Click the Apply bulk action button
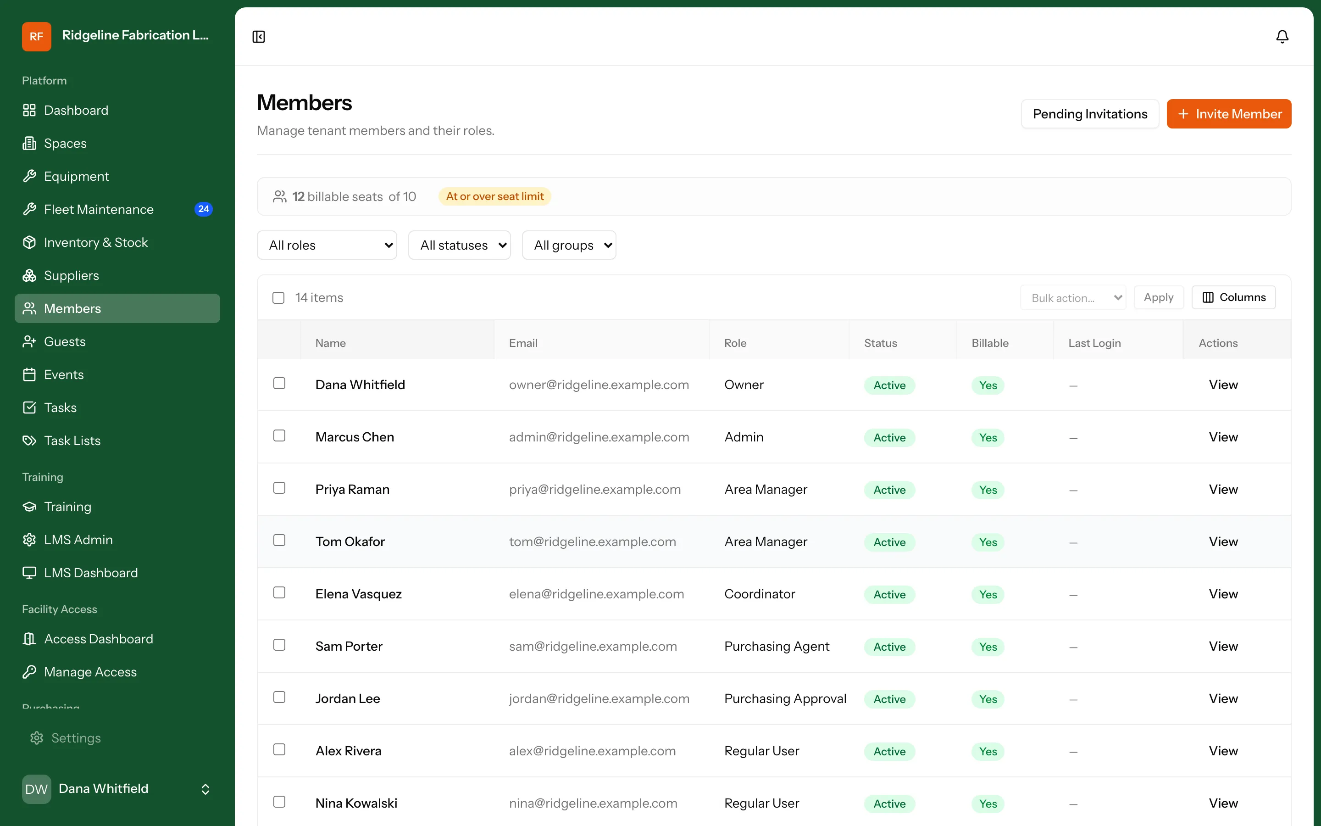Screen dimensions: 1321x826 [x=1158, y=298]
